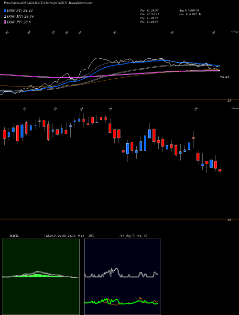239x315 pixels.
Task: Click the blue DOW ST legend swatch
Action: (5, 10)
